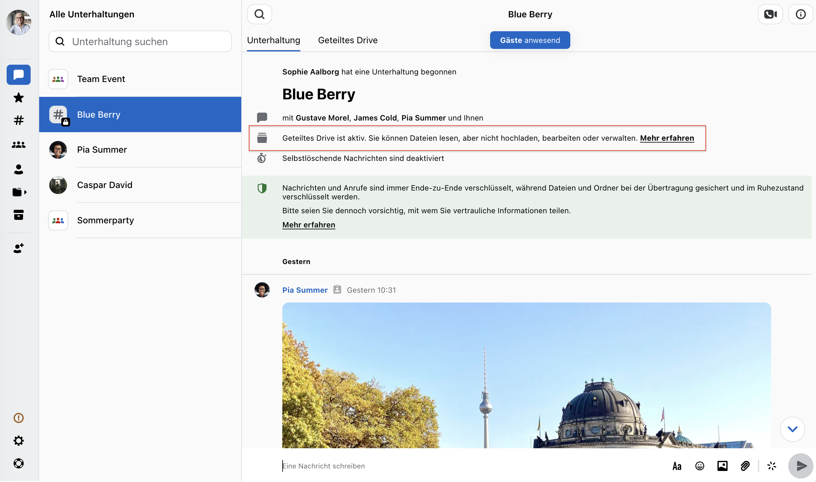Image resolution: width=816 pixels, height=482 pixels.
Task: Click the guest badge next to Pia Summer
Action: (x=337, y=290)
